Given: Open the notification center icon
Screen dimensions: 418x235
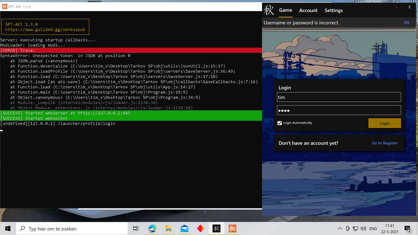Looking at the screenshot, I should [408, 229].
